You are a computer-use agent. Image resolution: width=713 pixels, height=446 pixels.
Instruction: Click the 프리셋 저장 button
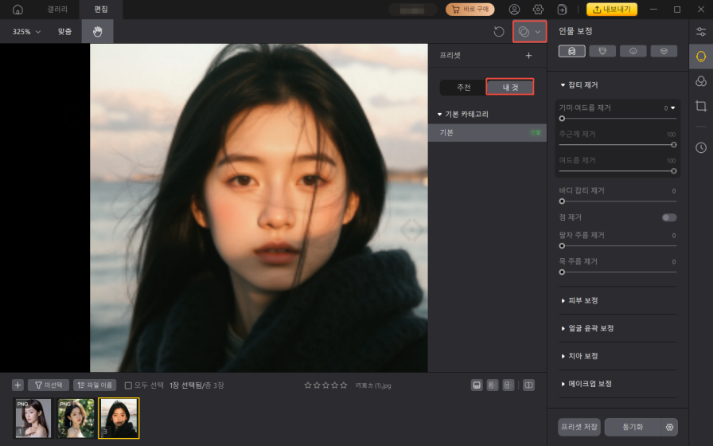[579, 427]
